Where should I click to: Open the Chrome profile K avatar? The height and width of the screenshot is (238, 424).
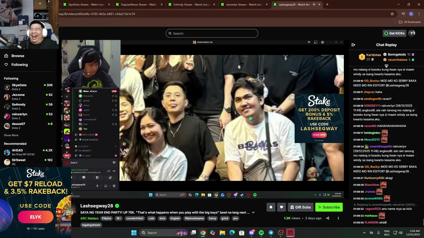click(x=411, y=14)
